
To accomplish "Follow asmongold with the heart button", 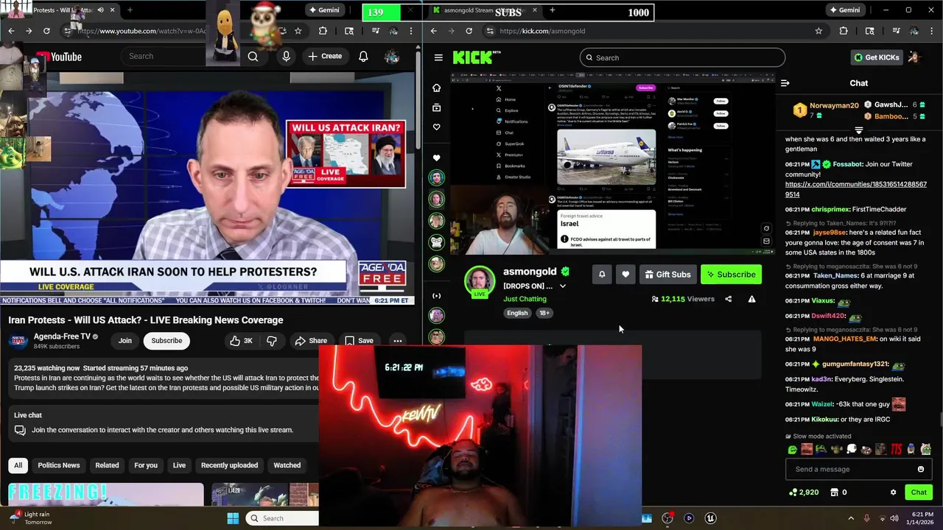I will (625, 275).
